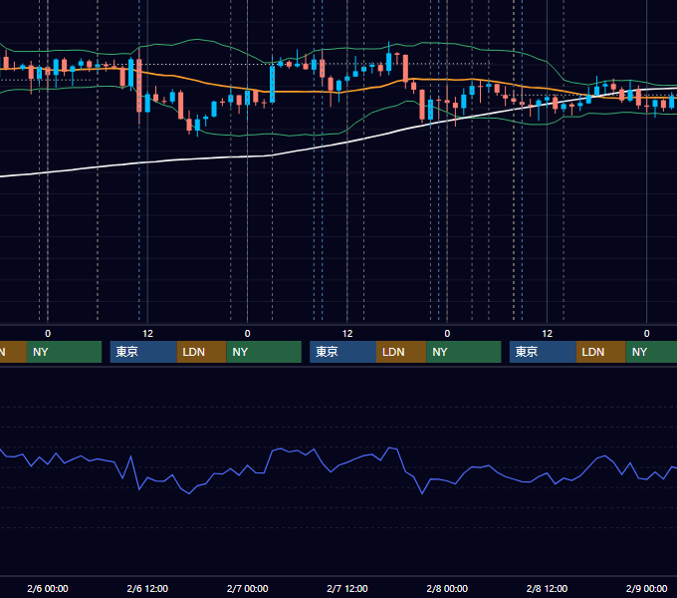Click the 2/9 00:00 date label
Image resolution: width=677 pixels, height=598 pixels.
click(646, 588)
